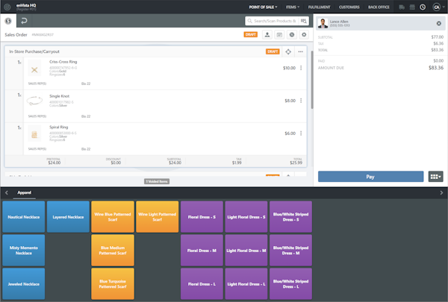The width and height of the screenshot is (448, 302).
Task: Go to Customers menu
Action: 349,7
